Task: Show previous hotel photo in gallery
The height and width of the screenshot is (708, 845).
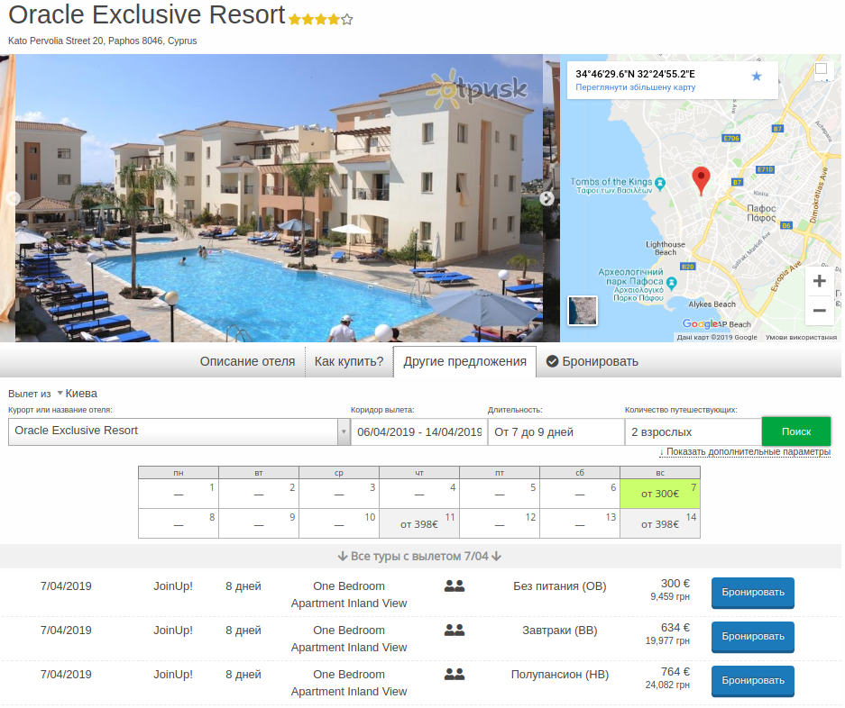Action: pyautogui.click(x=13, y=199)
